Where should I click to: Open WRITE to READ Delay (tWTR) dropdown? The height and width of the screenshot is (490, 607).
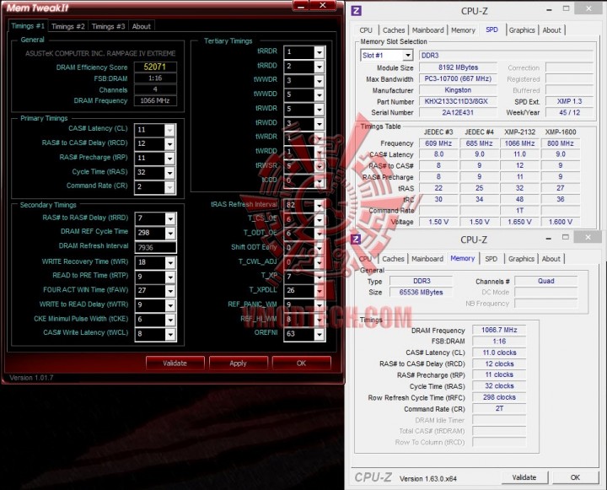(170, 305)
